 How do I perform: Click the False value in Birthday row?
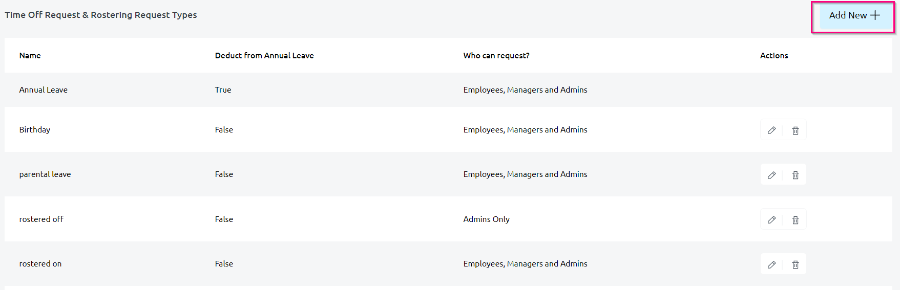coord(224,129)
